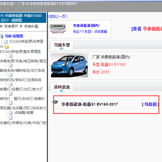Click the page icon above 配电系统 entry

tap(11, 66)
